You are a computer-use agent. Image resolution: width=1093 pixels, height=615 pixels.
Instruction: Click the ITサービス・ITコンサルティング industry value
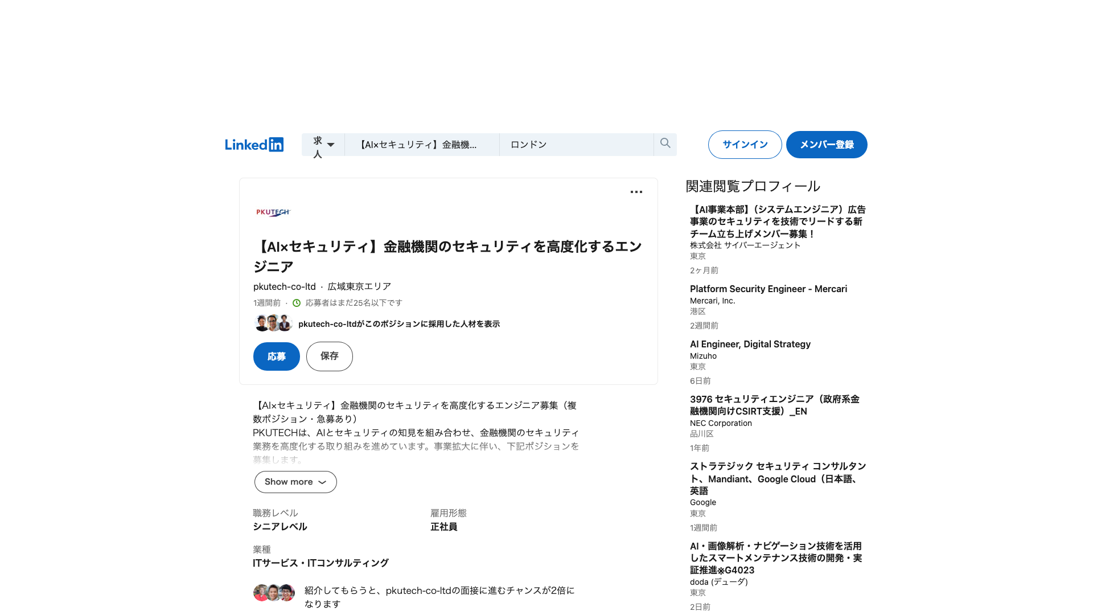pyautogui.click(x=320, y=563)
